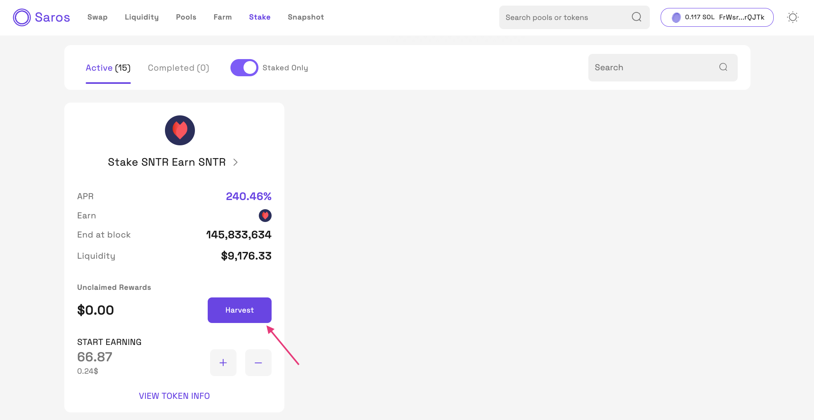Click the wallet avatar icon
The height and width of the screenshot is (420, 814).
(676, 18)
